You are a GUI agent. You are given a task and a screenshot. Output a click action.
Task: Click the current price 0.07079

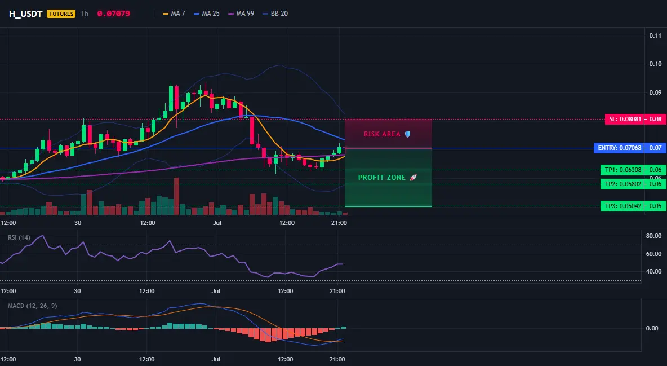pos(114,14)
